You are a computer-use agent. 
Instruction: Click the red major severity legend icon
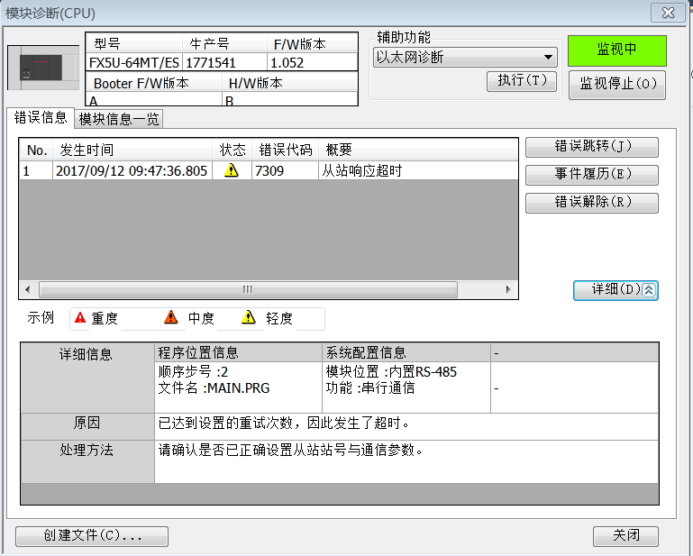(x=80, y=318)
